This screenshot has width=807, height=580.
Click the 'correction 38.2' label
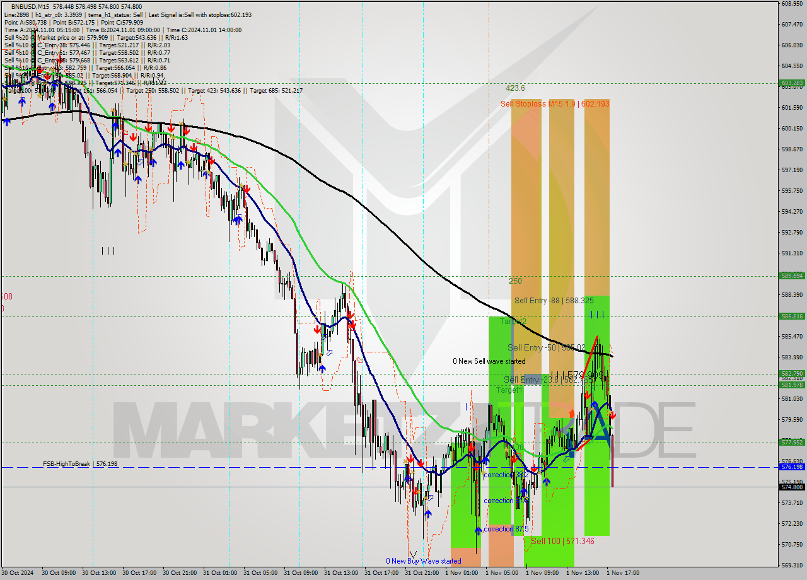[506, 475]
